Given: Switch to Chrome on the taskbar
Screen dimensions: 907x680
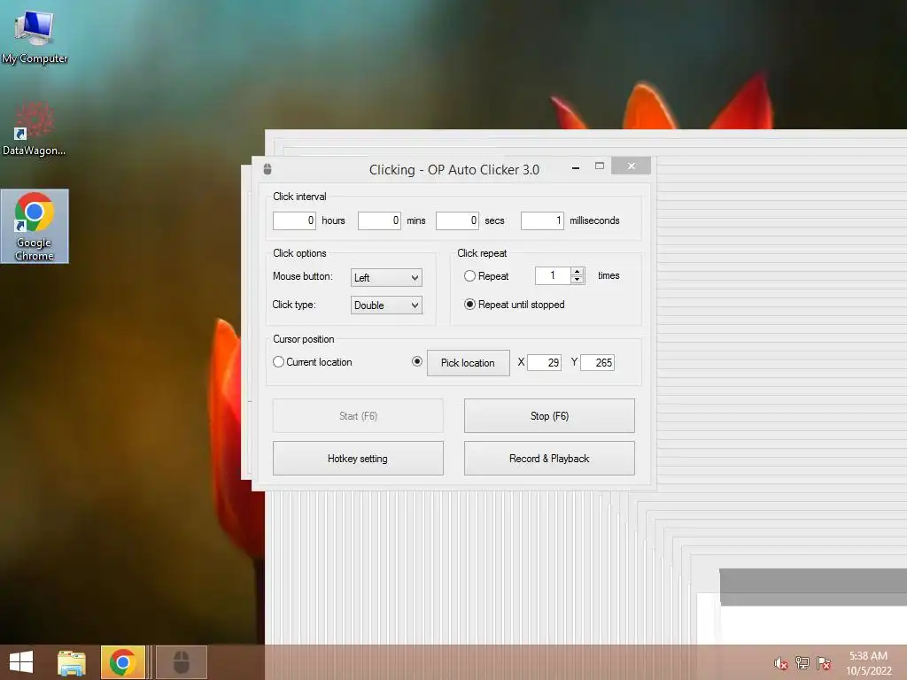Looking at the screenshot, I should 122,662.
